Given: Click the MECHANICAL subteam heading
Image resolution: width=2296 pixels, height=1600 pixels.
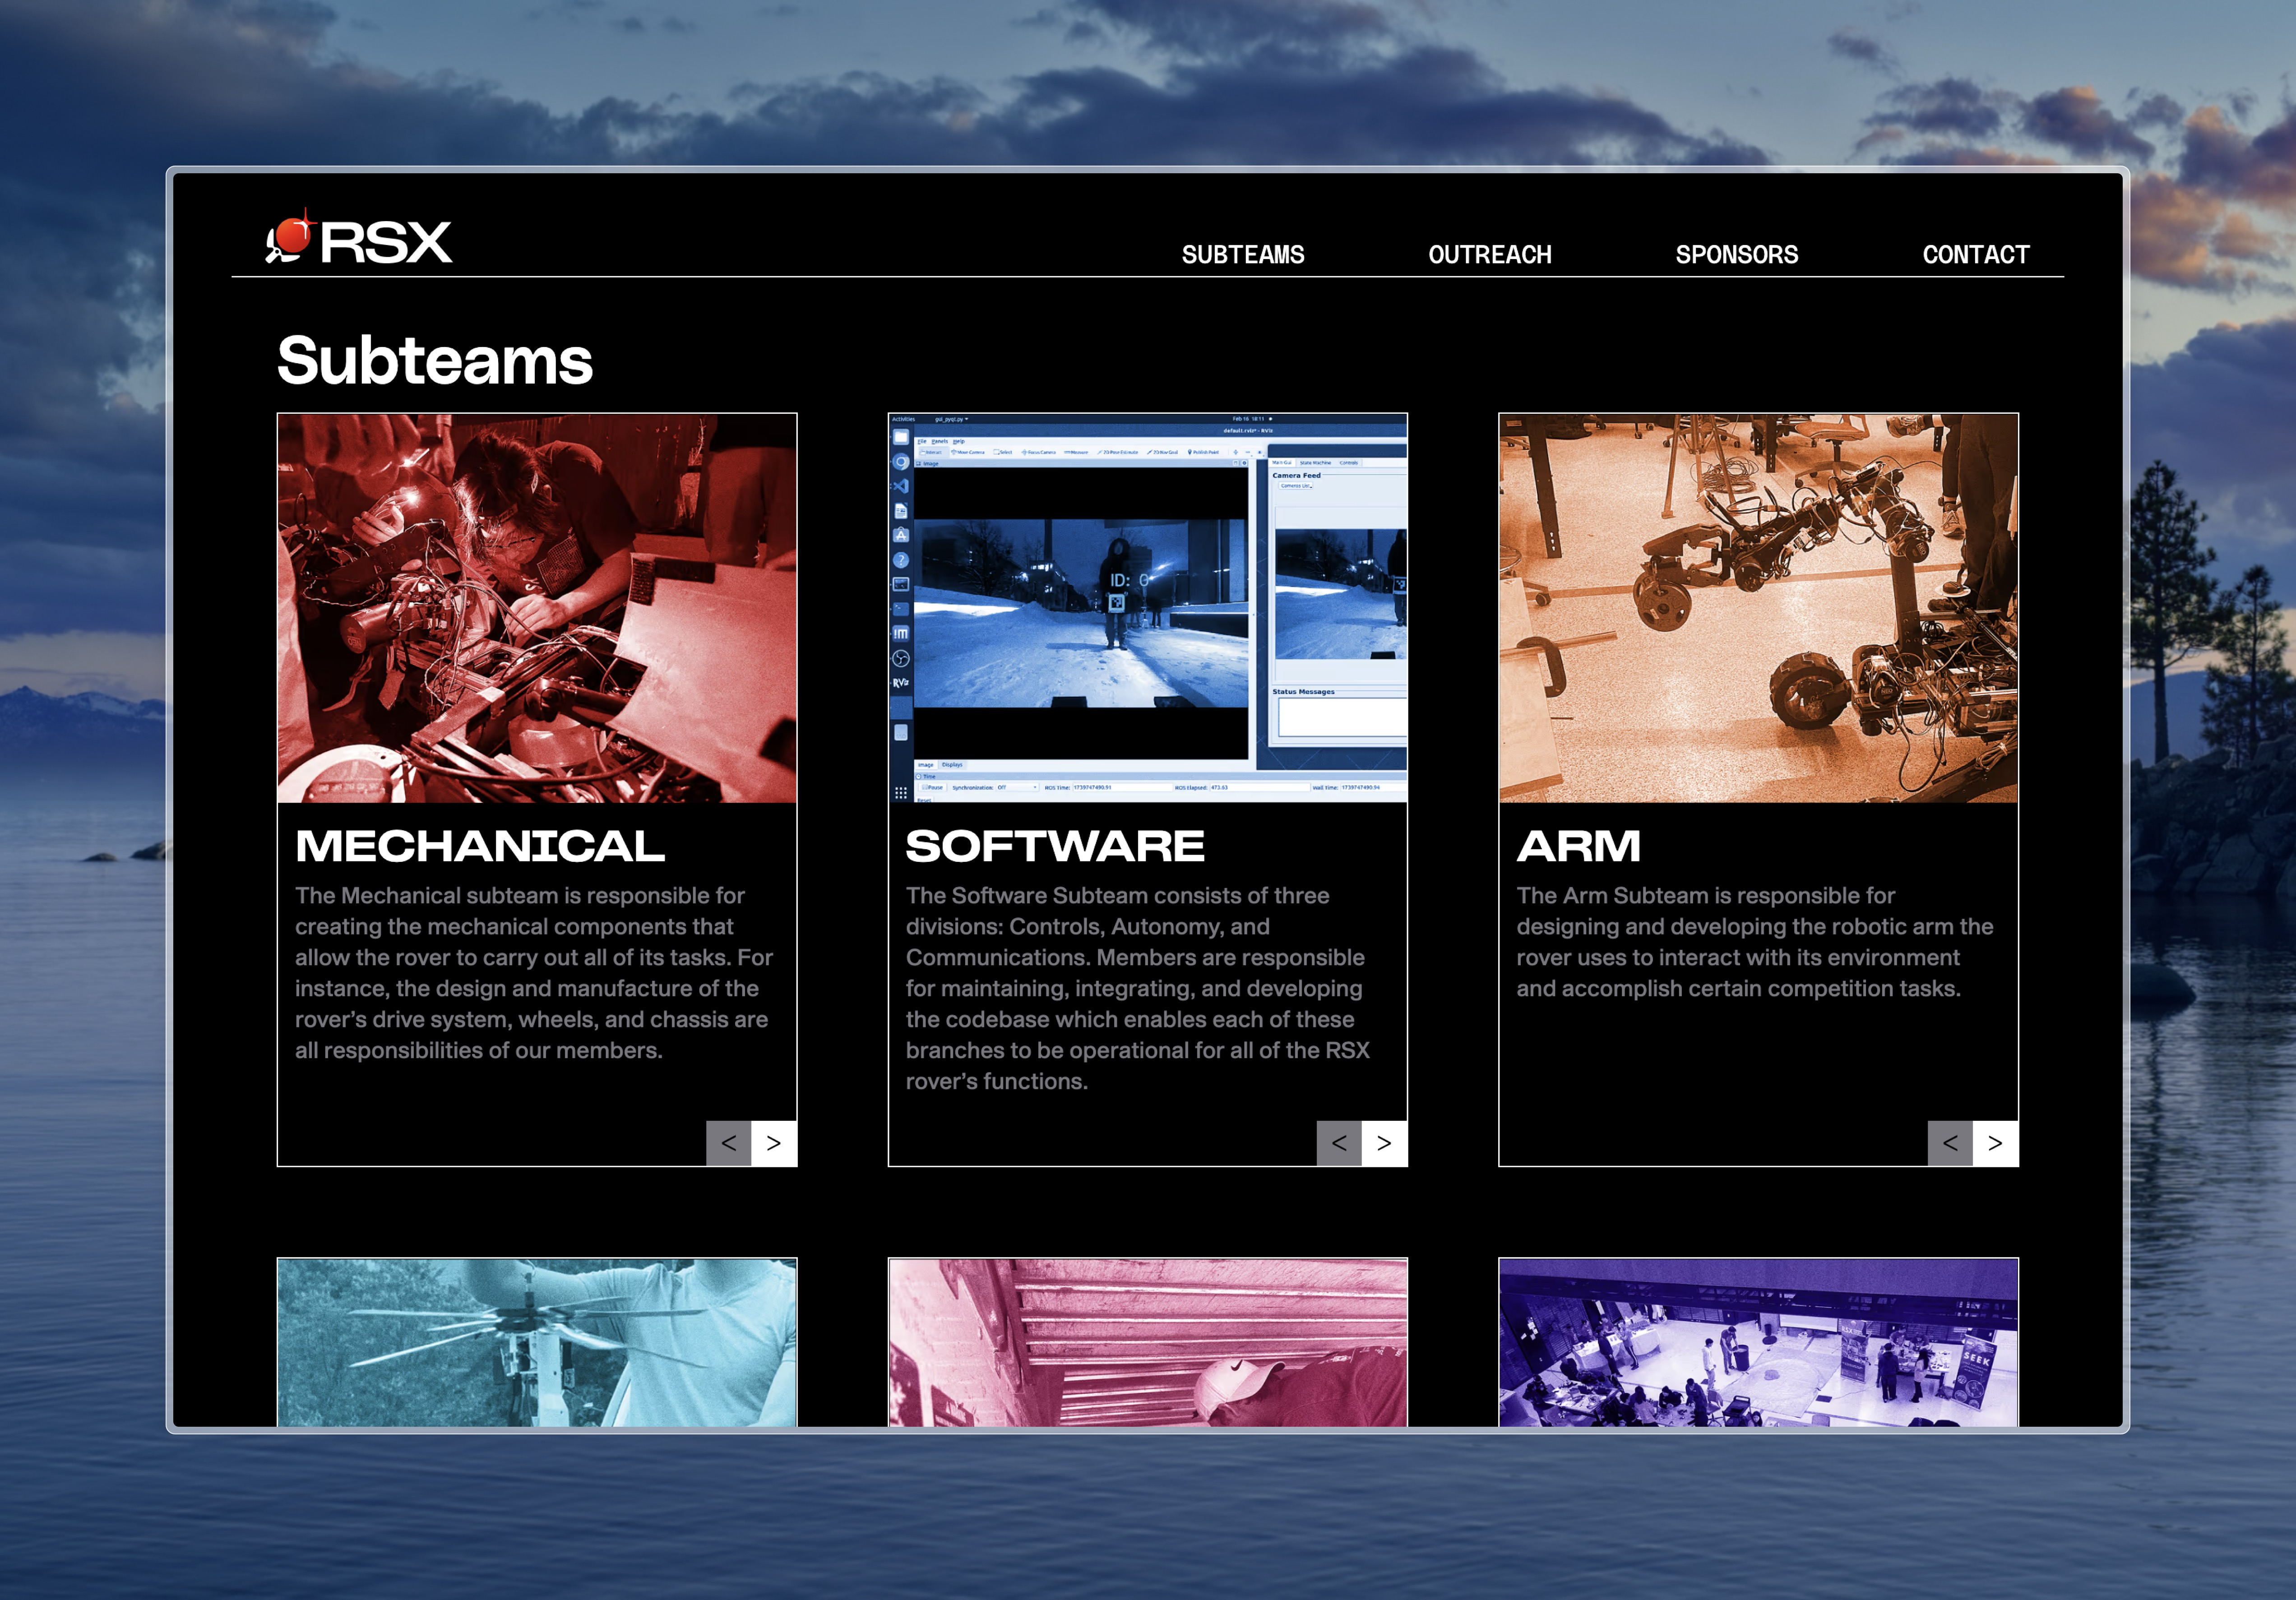Looking at the screenshot, I should [x=480, y=846].
